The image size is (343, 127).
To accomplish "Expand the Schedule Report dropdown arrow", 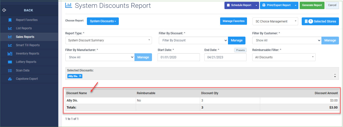I will pyautogui.click(x=256, y=5).
